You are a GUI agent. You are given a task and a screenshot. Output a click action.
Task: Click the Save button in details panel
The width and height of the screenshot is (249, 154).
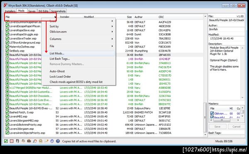pos(217,127)
